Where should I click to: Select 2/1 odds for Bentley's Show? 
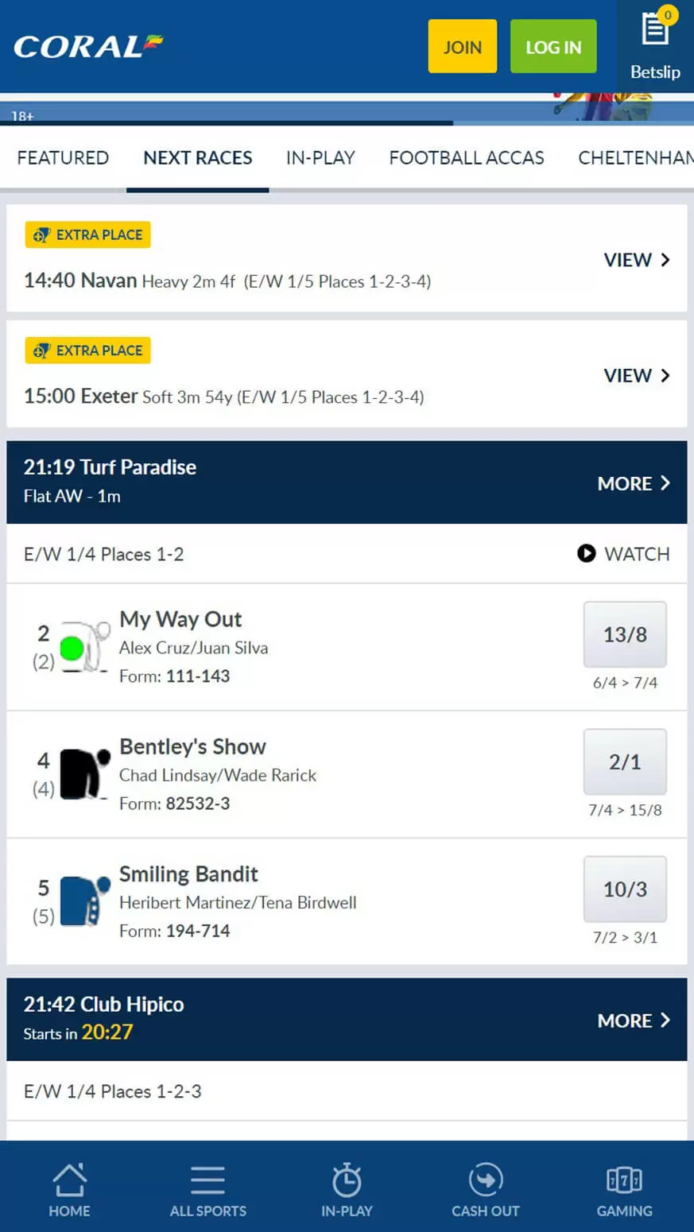[625, 761]
